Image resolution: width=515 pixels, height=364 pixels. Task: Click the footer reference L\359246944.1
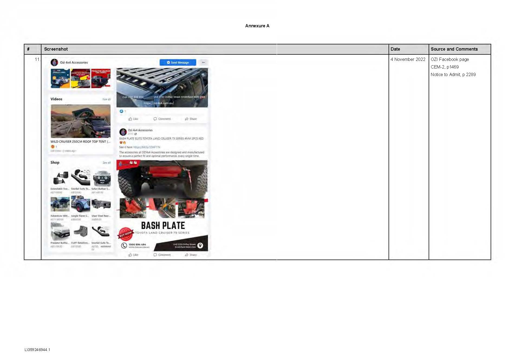[x=37, y=350]
